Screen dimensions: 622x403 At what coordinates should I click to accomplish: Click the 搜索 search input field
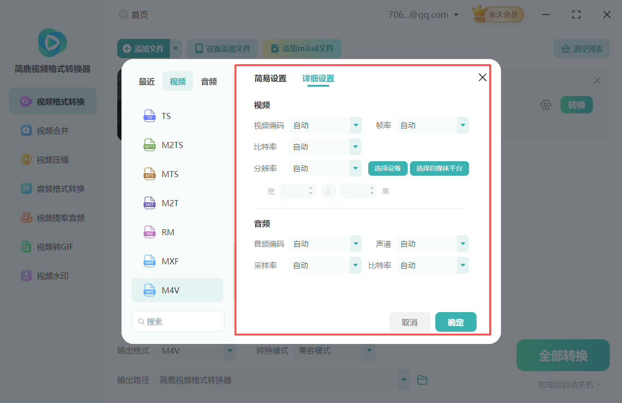coord(178,321)
